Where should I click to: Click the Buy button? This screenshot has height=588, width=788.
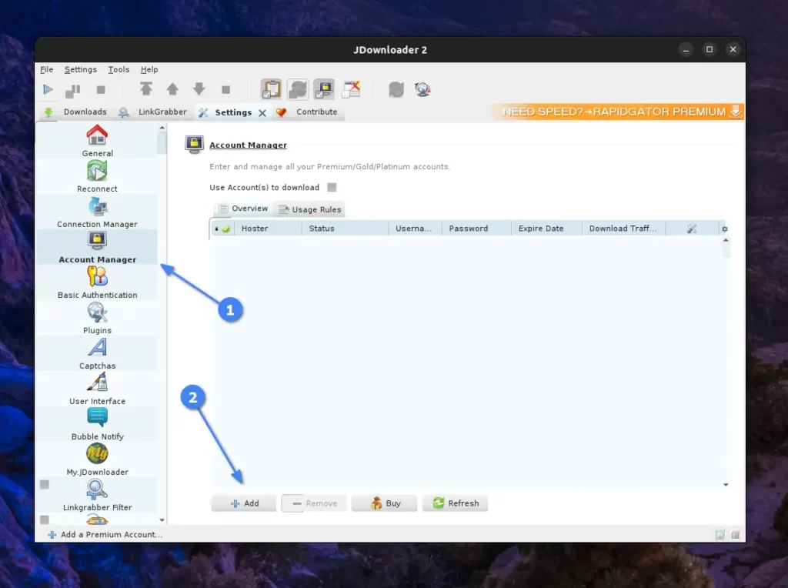tap(385, 503)
